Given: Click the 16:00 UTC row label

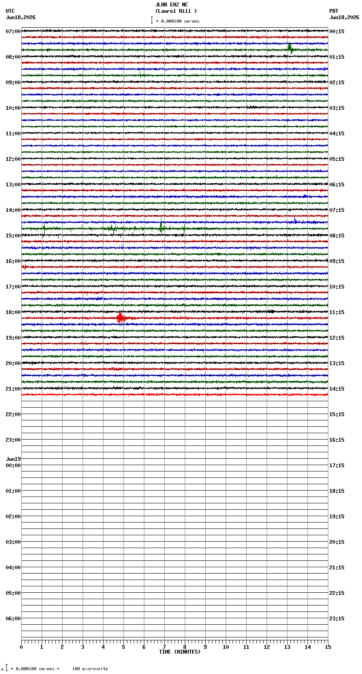Looking at the screenshot, I should click(13, 261).
